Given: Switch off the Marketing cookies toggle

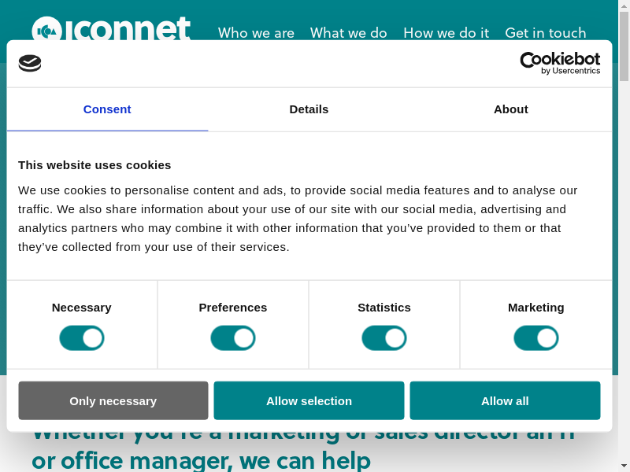Looking at the screenshot, I should [536, 338].
